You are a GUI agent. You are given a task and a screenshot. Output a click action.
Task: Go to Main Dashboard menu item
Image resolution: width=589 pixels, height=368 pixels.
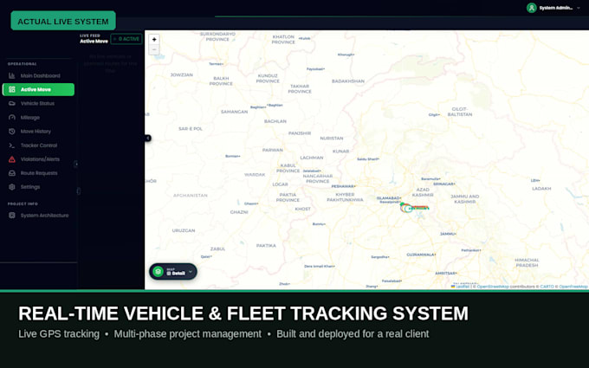click(38, 76)
